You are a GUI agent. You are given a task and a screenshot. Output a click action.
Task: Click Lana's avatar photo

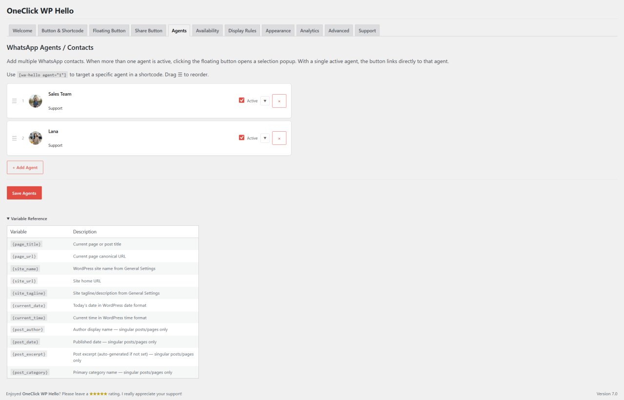36,138
